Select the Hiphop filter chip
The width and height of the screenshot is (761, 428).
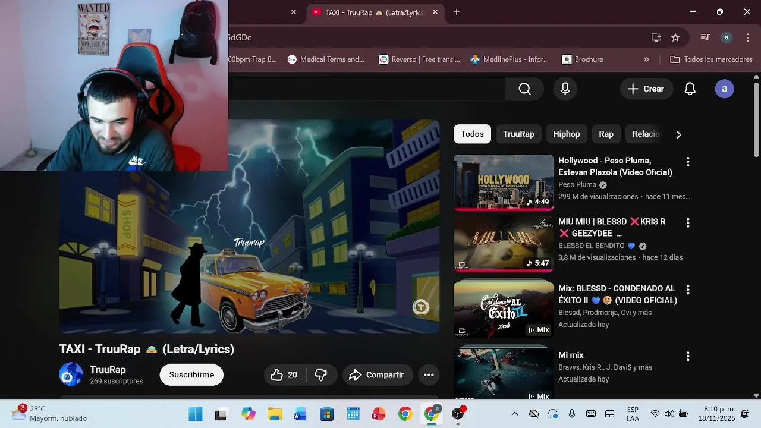point(567,134)
